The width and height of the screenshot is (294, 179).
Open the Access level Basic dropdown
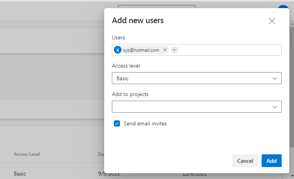pyautogui.click(x=193, y=78)
